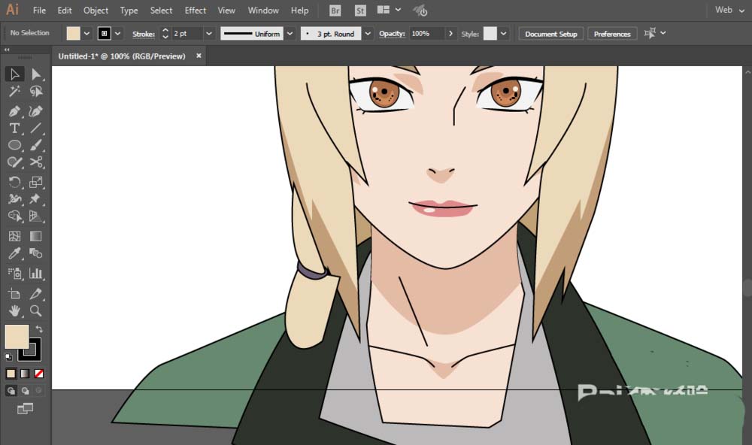
Task: Open the Effect menu
Action: click(x=196, y=10)
